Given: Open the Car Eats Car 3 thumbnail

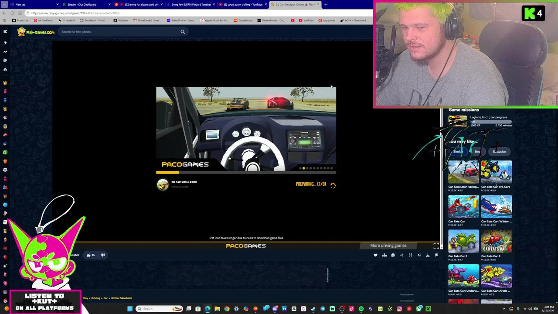Looking at the screenshot, I should pos(463,241).
